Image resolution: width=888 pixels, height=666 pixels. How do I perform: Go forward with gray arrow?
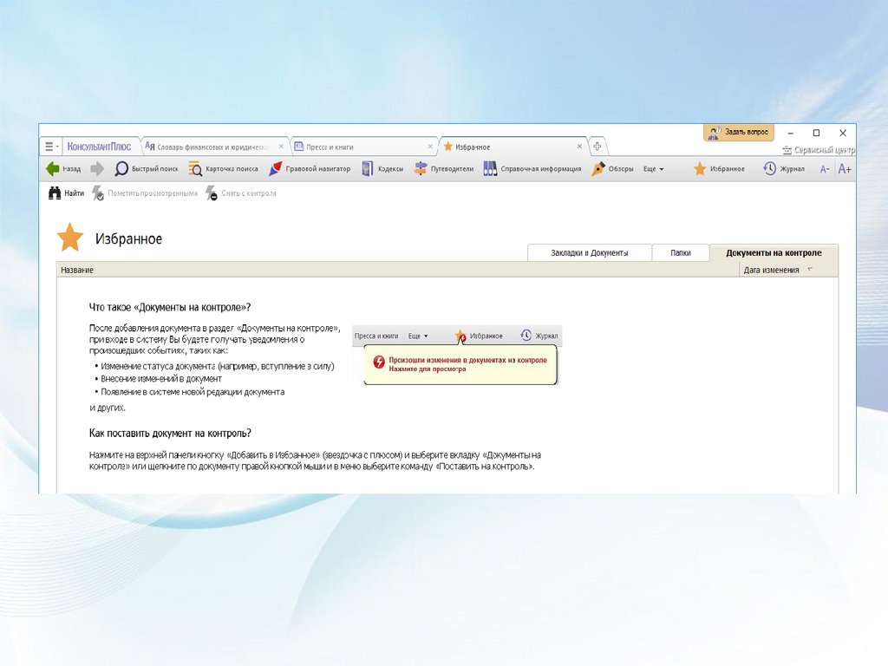pos(97,169)
